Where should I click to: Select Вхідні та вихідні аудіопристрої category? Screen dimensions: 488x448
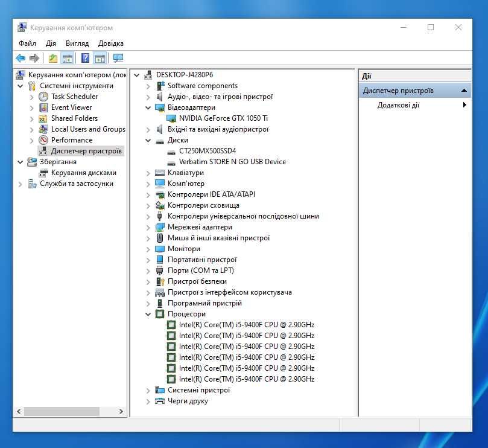pos(218,129)
